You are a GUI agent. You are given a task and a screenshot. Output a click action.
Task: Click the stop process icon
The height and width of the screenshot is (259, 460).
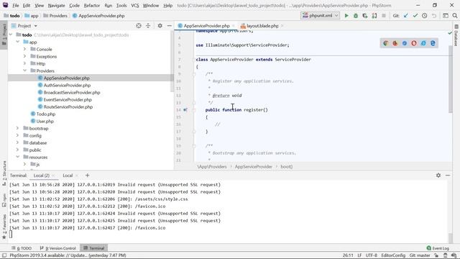click(x=384, y=16)
